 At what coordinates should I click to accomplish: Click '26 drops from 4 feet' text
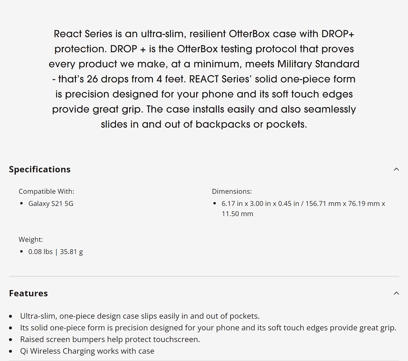[x=136, y=79]
